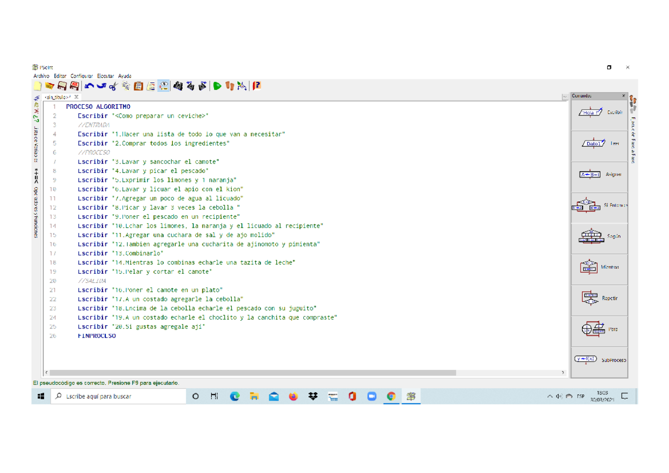Click the editor horizontal scrollbar

point(251,373)
